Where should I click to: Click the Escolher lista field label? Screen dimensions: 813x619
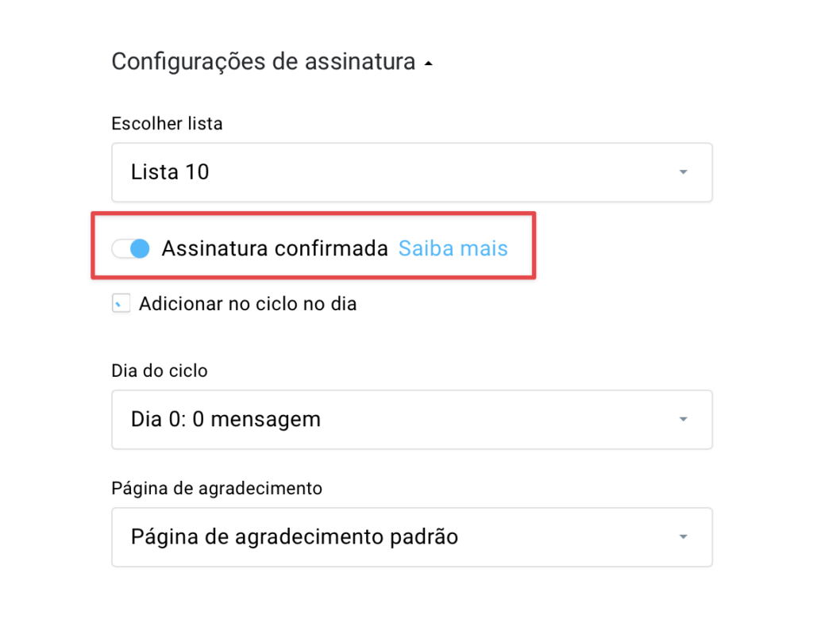click(x=167, y=124)
